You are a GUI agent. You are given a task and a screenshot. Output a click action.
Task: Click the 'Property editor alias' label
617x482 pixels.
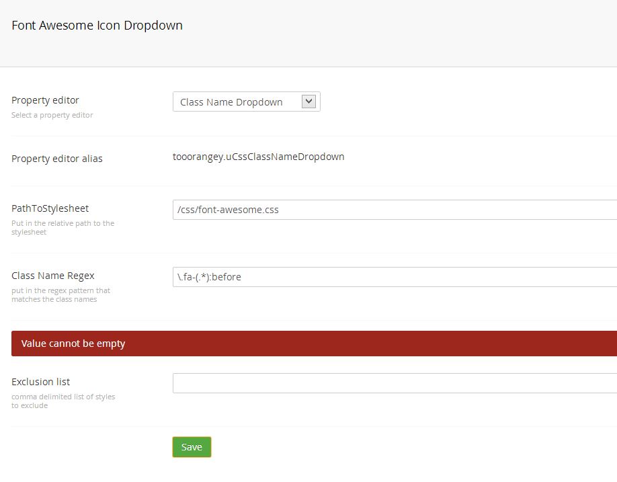(57, 159)
